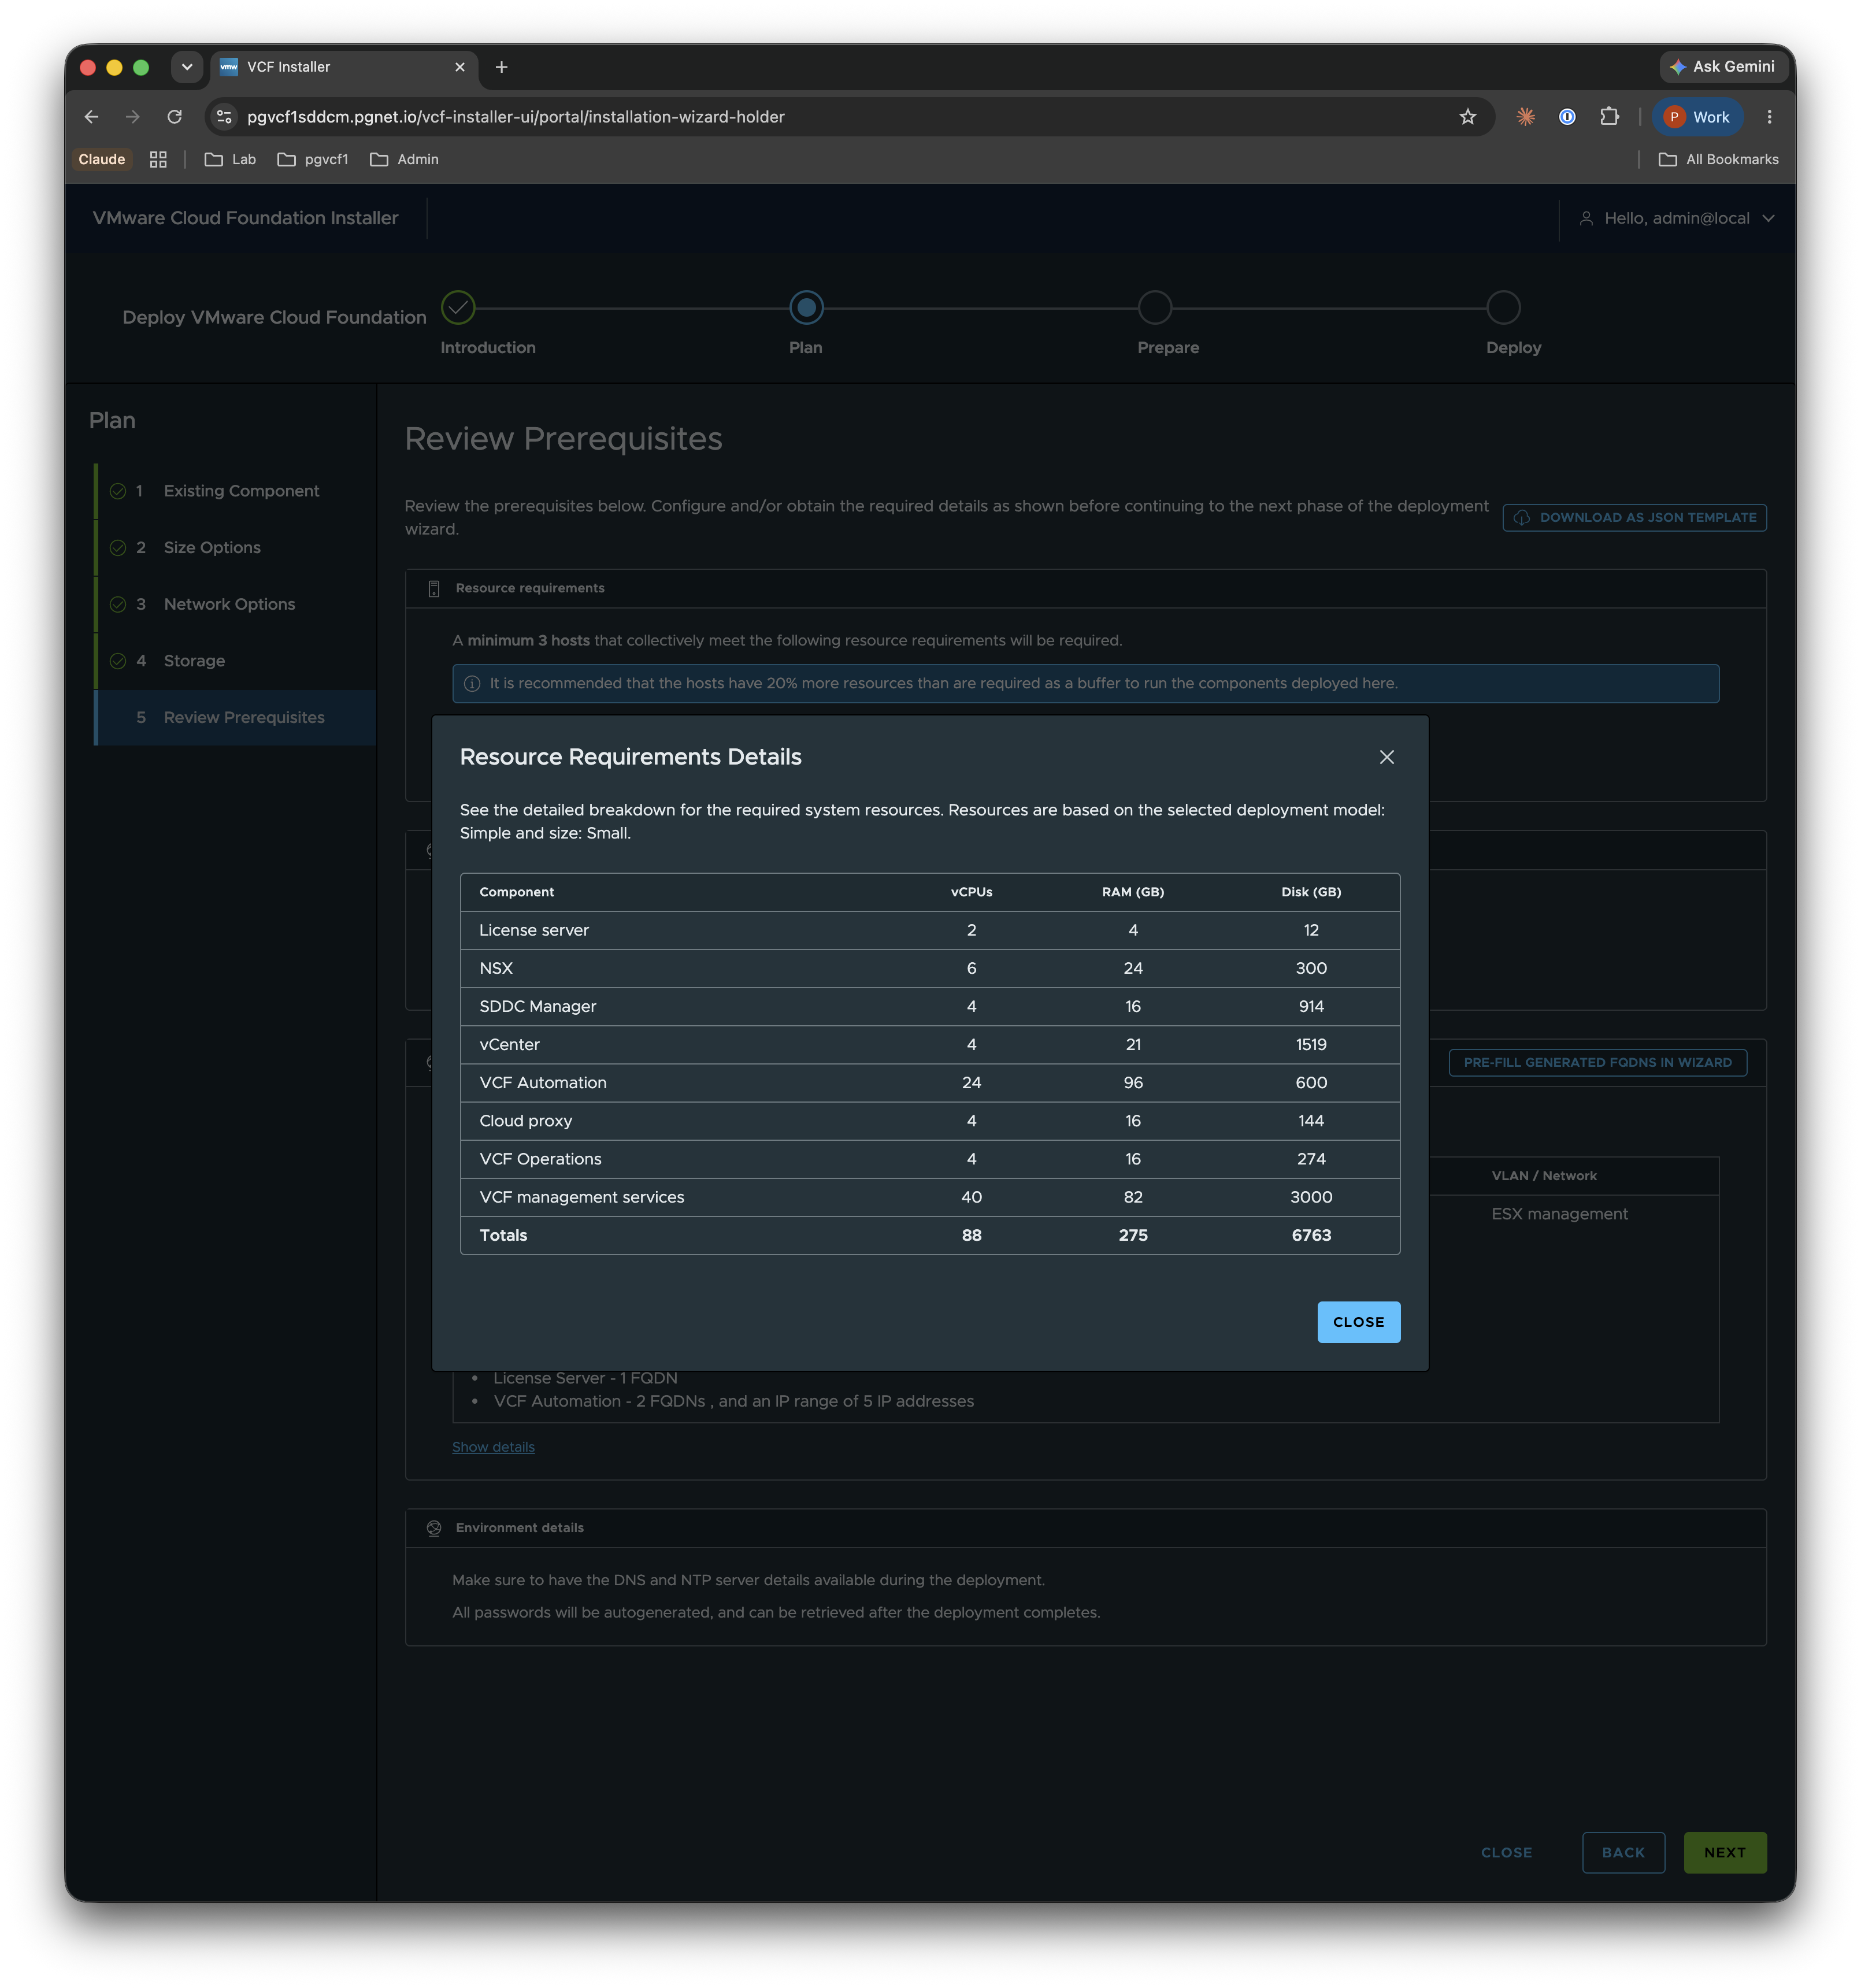Click the RAM (GB) column header

coord(1133,892)
